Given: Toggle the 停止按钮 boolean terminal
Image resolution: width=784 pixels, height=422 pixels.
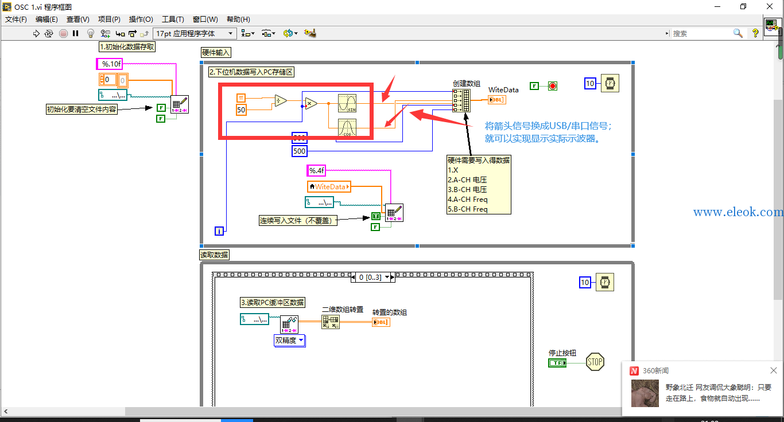Looking at the screenshot, I should click(x=557, y=363).
